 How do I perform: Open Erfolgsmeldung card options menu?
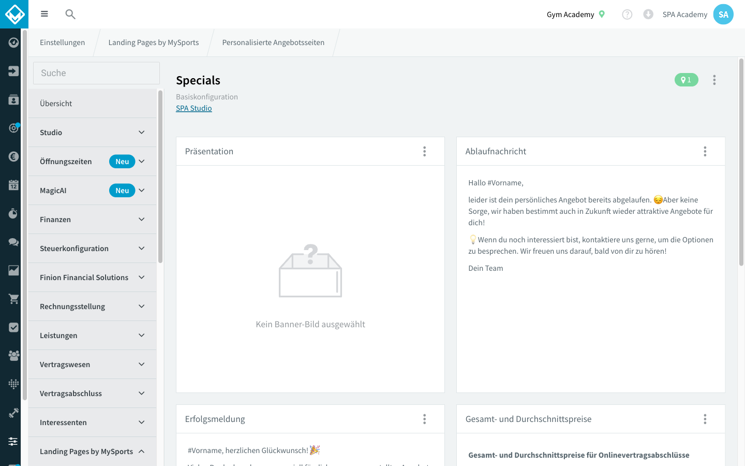click(x=425, y=419)
